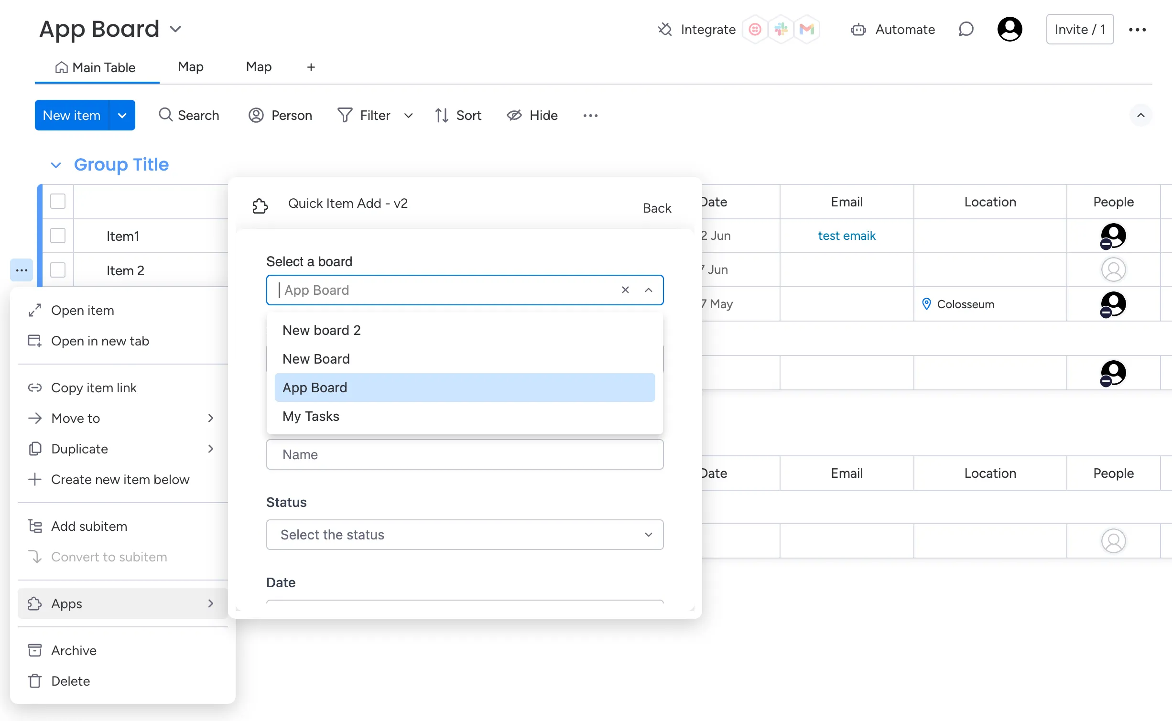Click the location pin next to Colosseum

pos(926,304)
